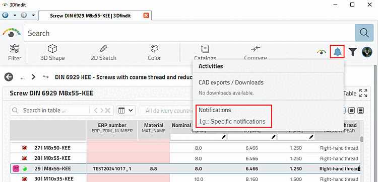Jump to previous table search match
The height and width of the screenshot is (182, 378).
pos(96,111)
